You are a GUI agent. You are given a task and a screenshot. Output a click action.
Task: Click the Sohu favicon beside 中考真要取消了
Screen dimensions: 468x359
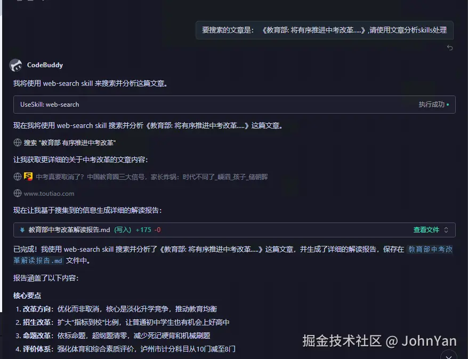click(28, 176)
